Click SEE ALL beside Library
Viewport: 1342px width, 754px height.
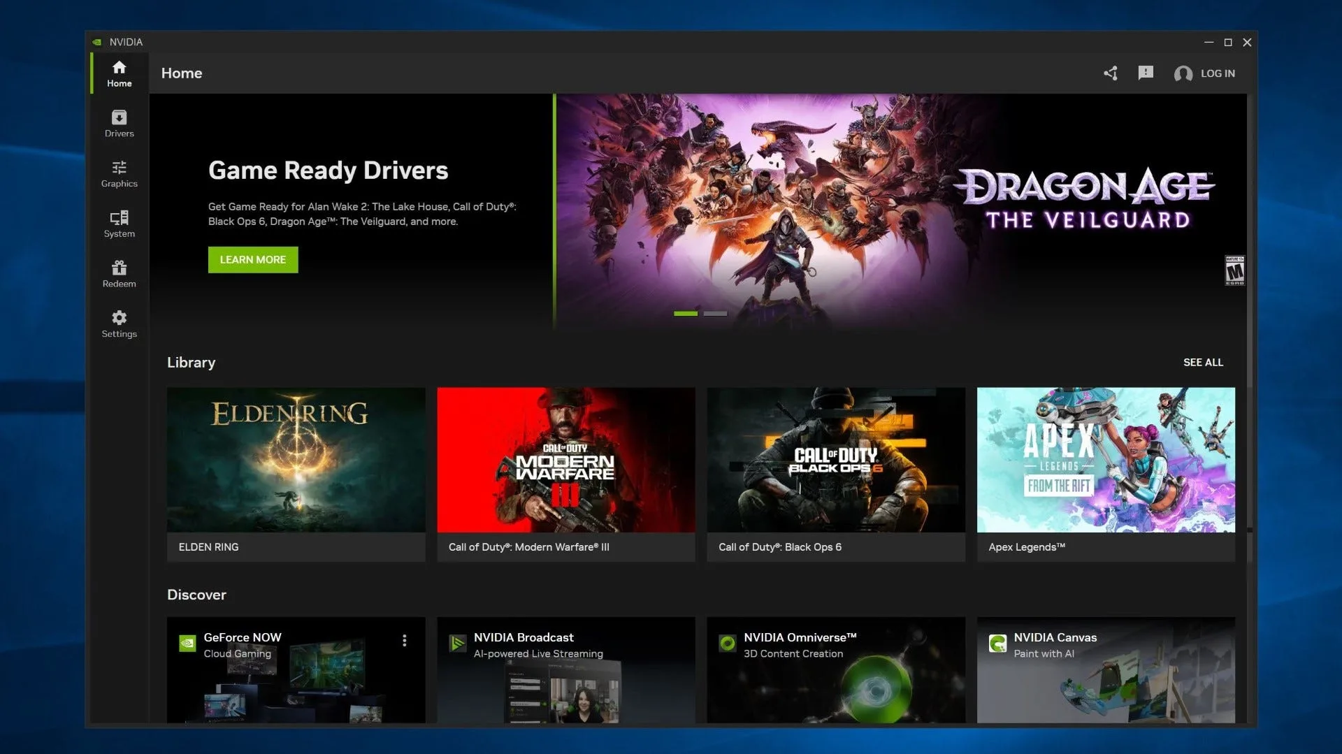pyautogui.click(x=1202, y=363)
